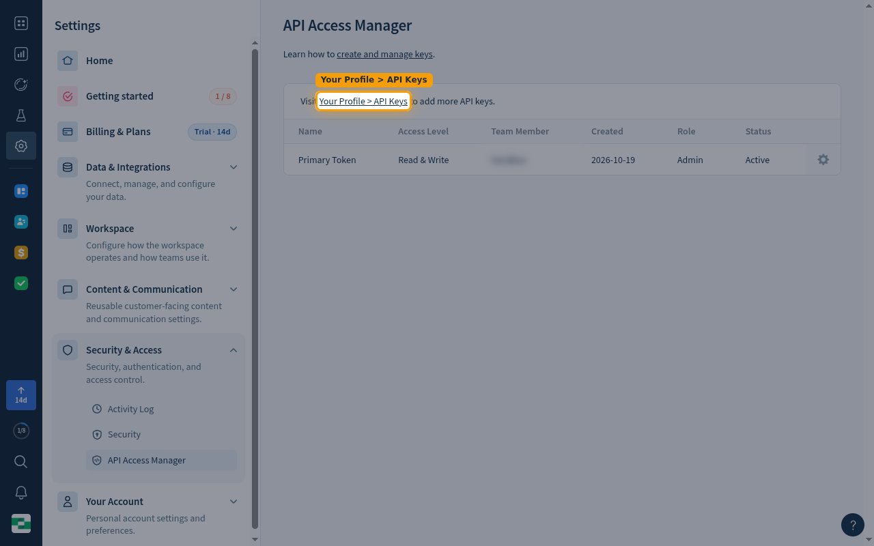
Task: Click the "Active" status cell
Action: (x=757, y=160)
